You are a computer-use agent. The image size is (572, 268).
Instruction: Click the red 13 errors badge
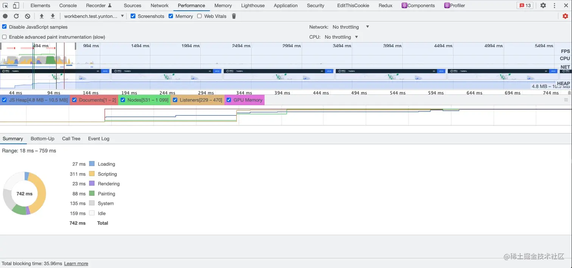click(525, 5)
